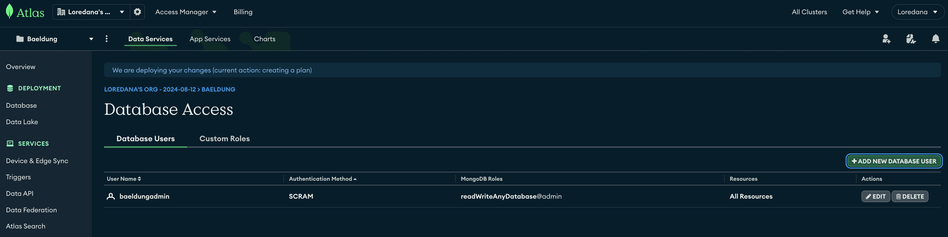Click the All Resources cell

coord(751,196)
